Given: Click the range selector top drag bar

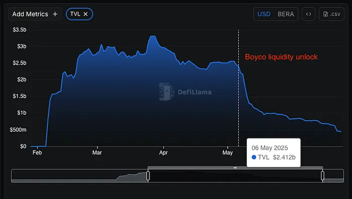Looking at the screenshot, I should pyautogui.click(x=235, y=168).
